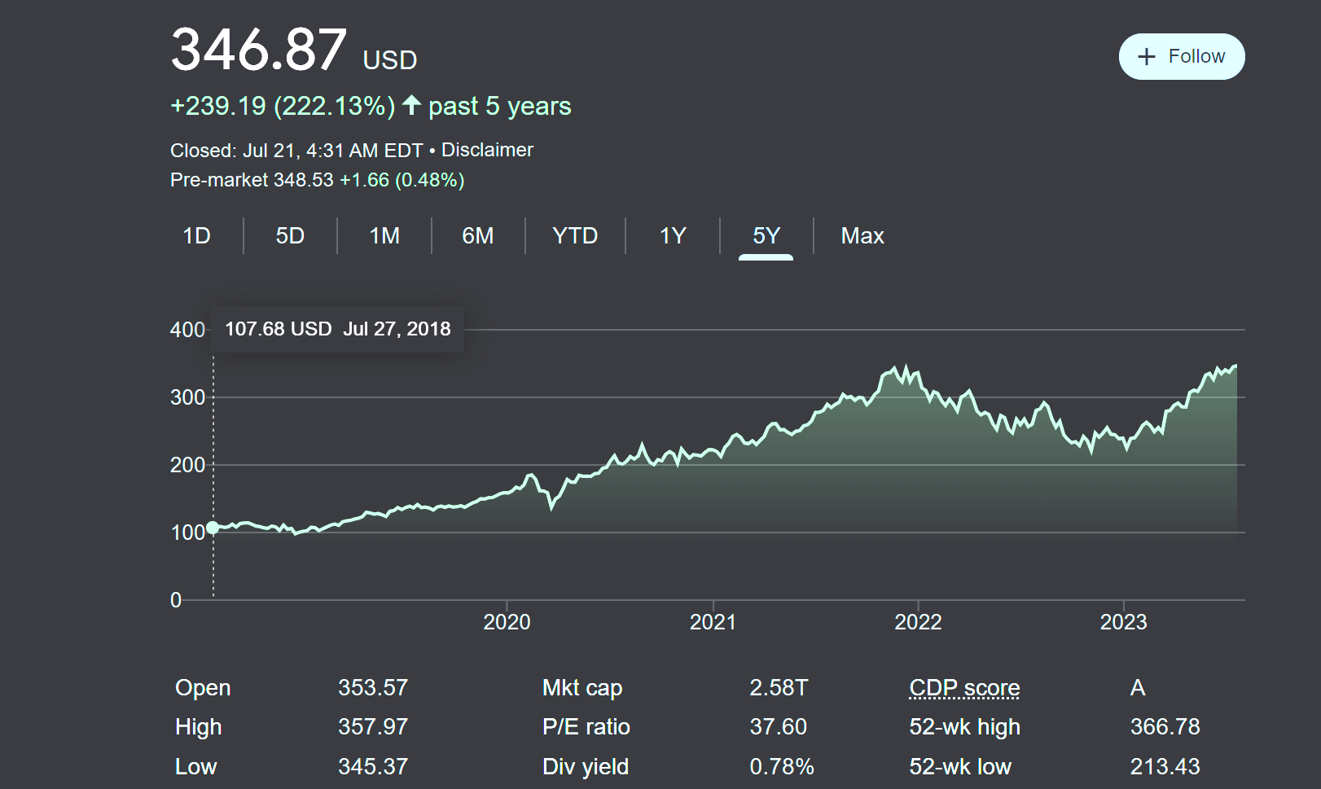Choose the 1Y time range
The width and height of the screenshot is (1321, 789).
(673, 236)
